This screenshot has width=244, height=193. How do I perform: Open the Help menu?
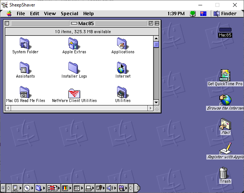coord(89,14)
